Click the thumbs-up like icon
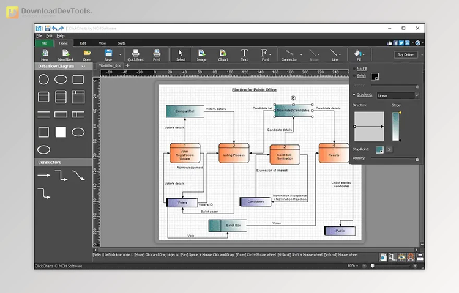Screen dimensions: 459x293 [389, 43]
